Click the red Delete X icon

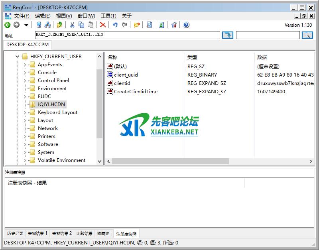coord(102,25)
